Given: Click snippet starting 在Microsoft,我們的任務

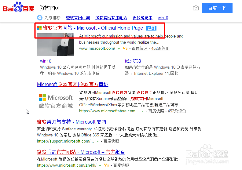Looking at the screenshot, I should 109,159.
